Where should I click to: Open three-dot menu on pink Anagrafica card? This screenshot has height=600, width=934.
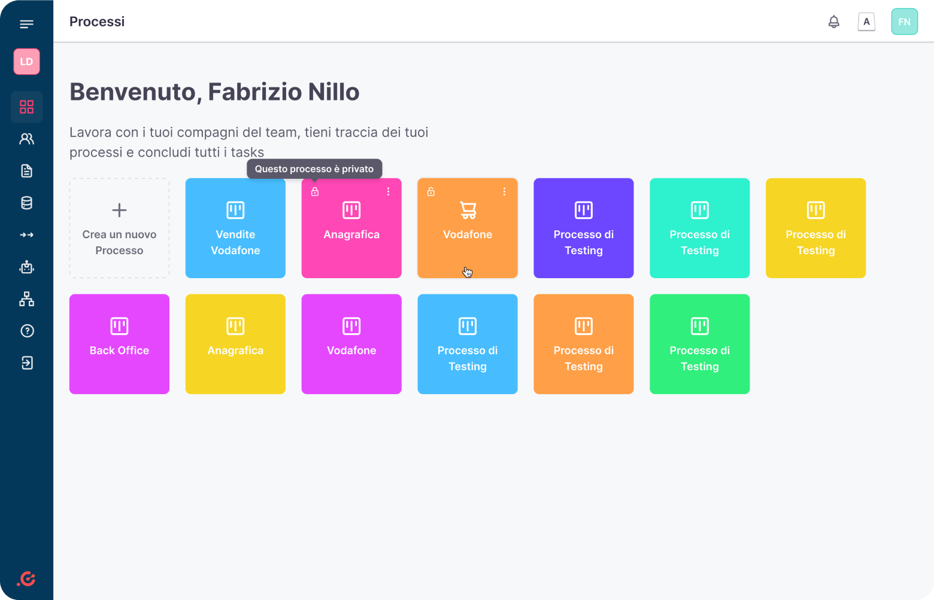tap(388, 191)
